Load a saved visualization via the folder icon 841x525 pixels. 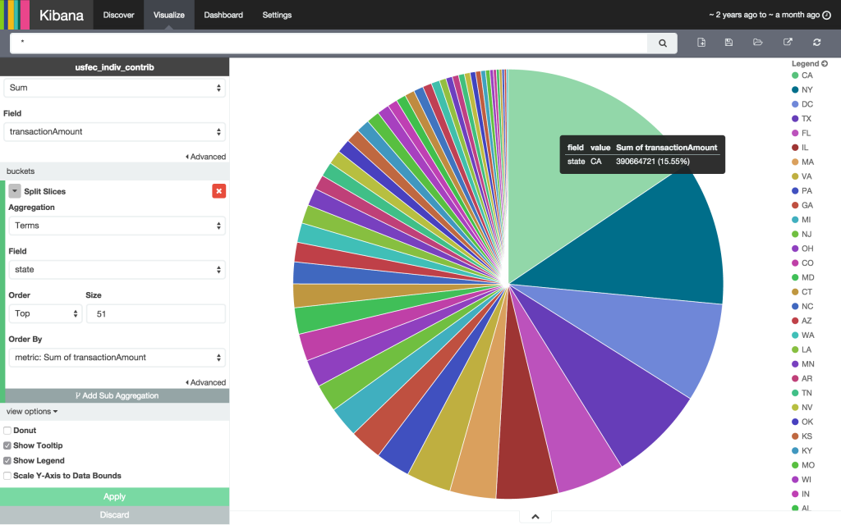[757, 42]
